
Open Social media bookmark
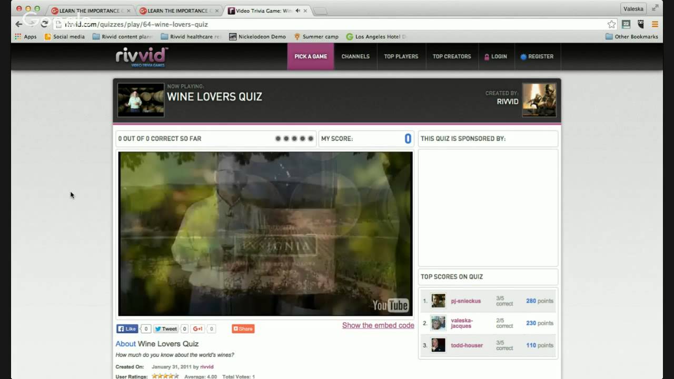[64, 37]
